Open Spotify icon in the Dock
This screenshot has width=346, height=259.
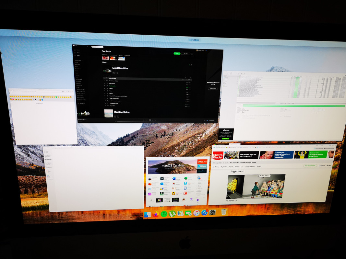(x=164, y=214)
